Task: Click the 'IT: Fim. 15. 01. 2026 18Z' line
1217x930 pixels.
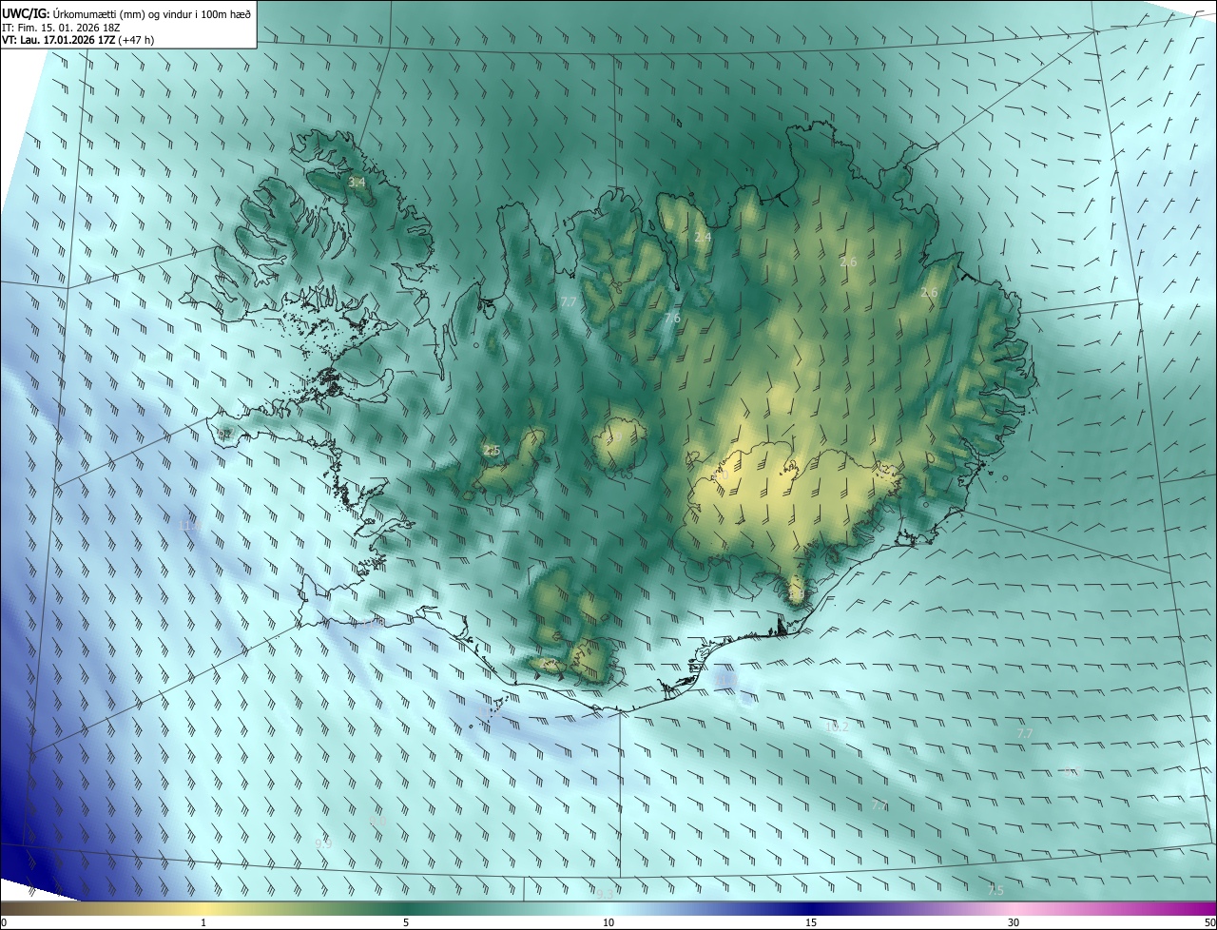Action: click(x=61, y=27)
